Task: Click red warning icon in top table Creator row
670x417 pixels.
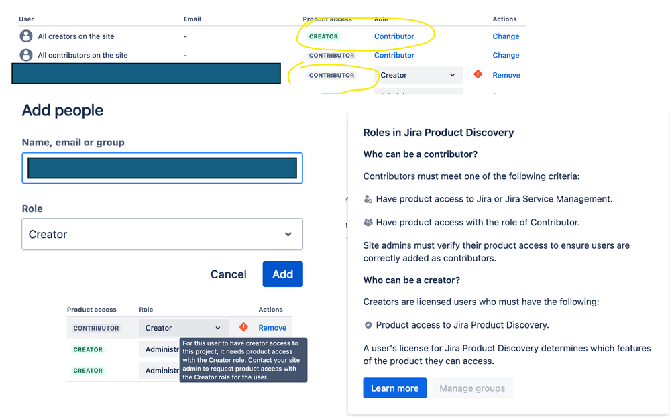Action: 478,74
